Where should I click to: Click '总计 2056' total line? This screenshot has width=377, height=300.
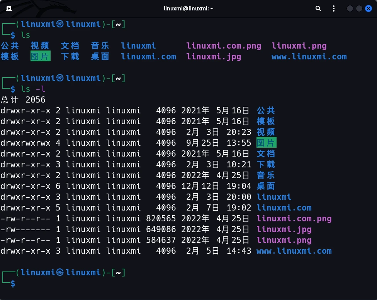[23, 99]
